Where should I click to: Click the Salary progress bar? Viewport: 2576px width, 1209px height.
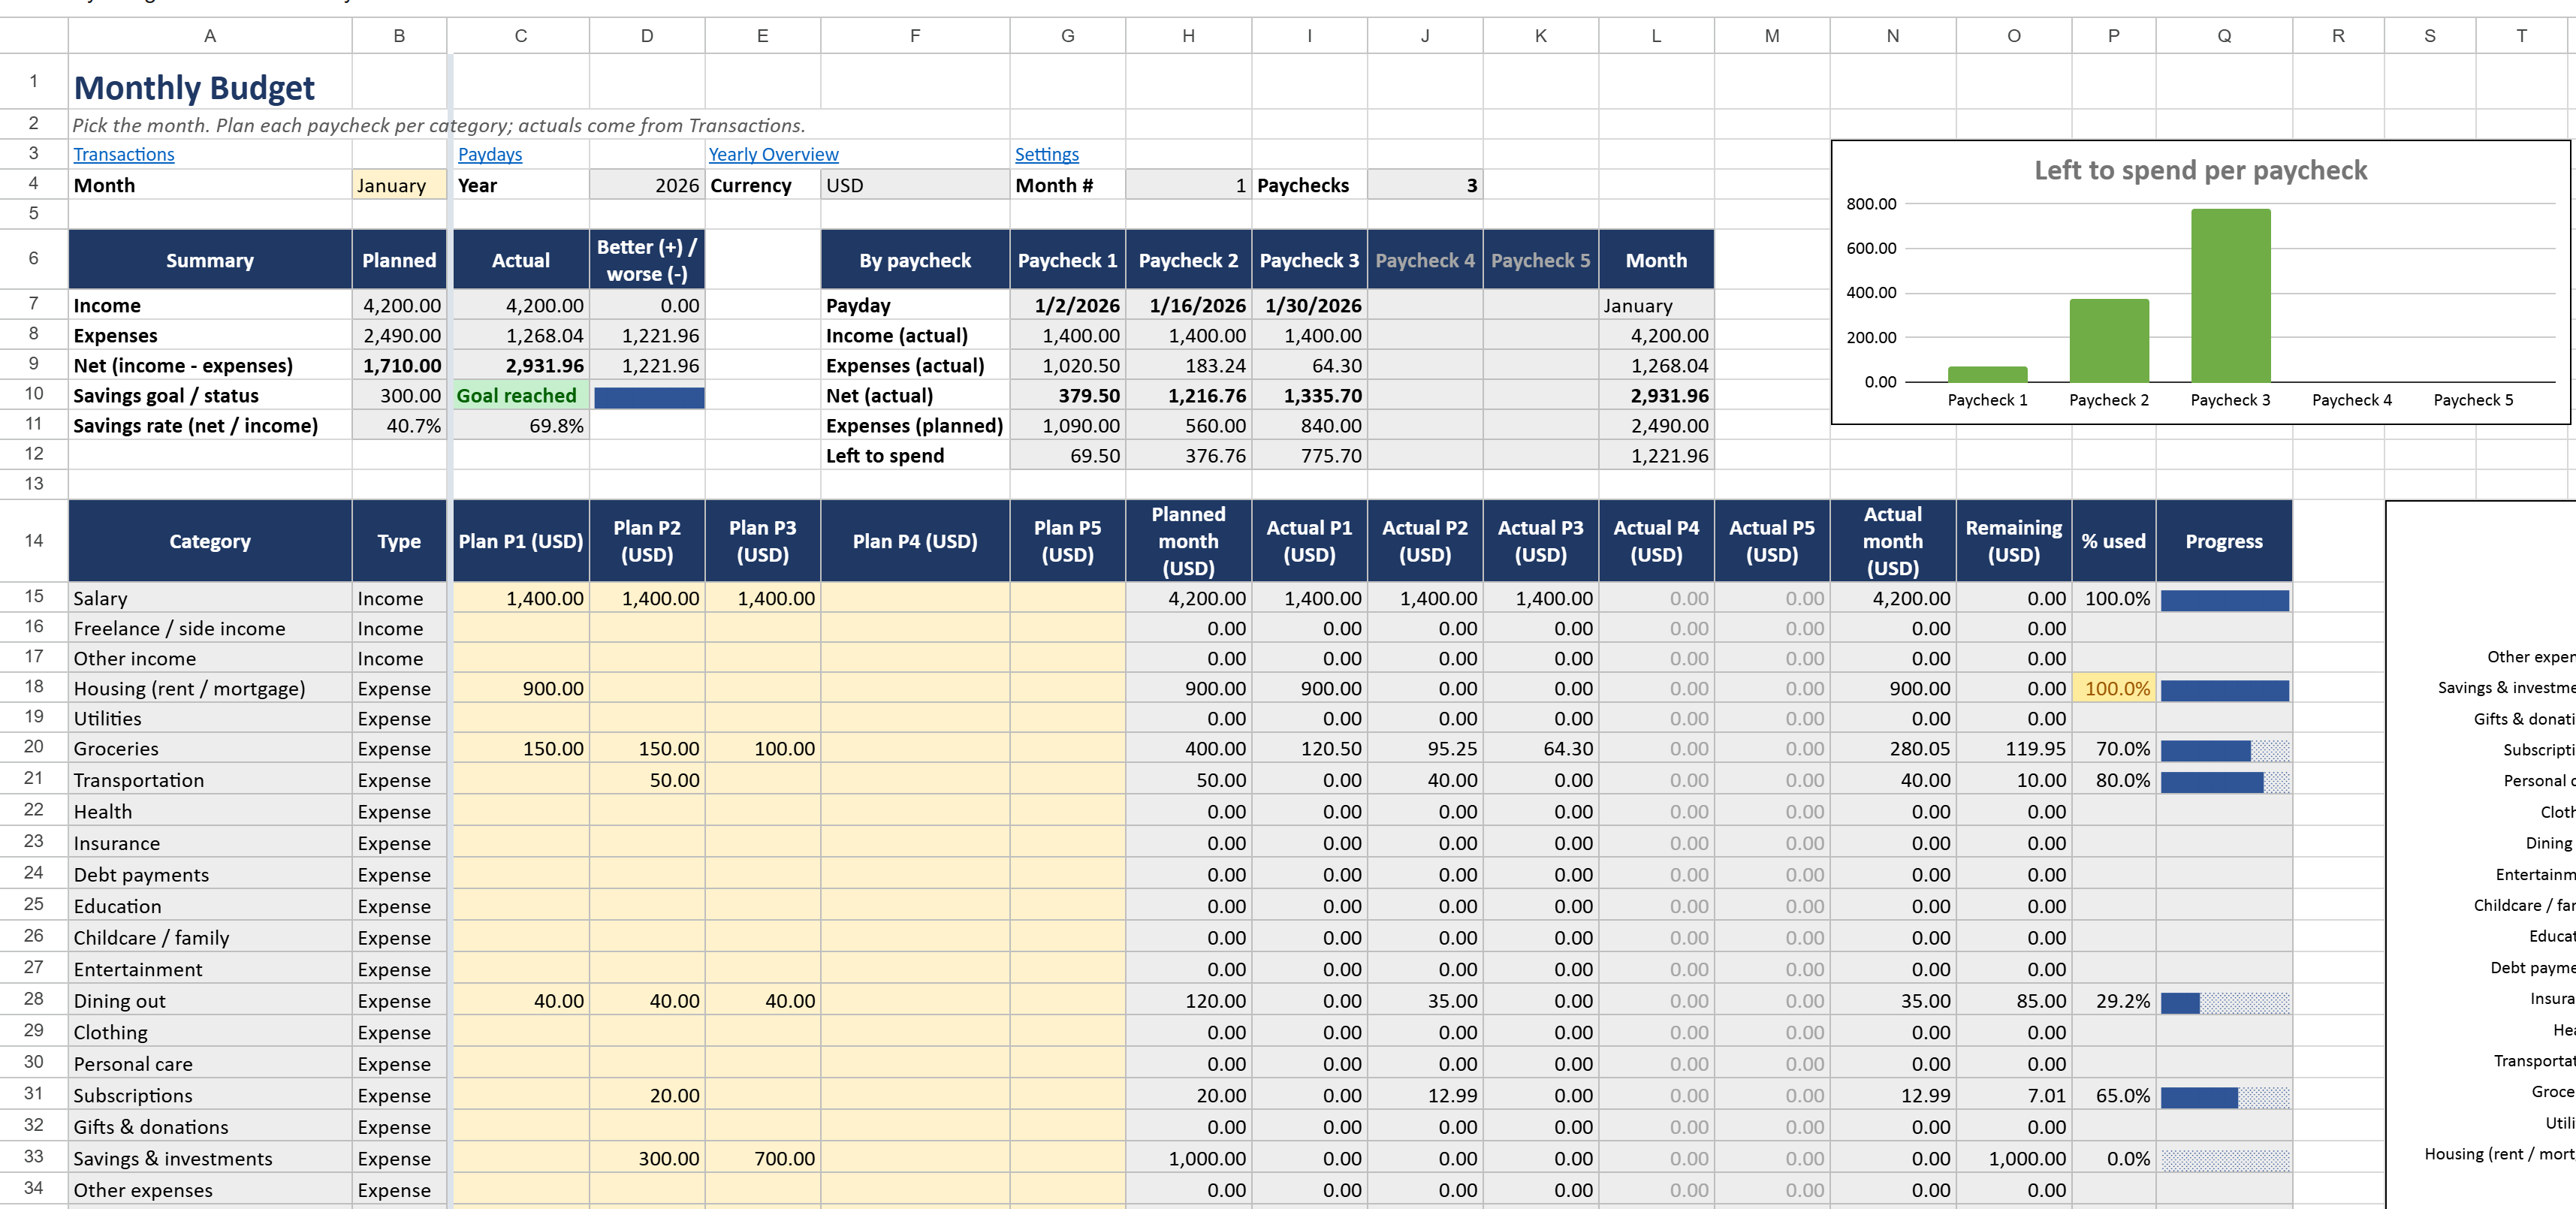(2224, 600)
